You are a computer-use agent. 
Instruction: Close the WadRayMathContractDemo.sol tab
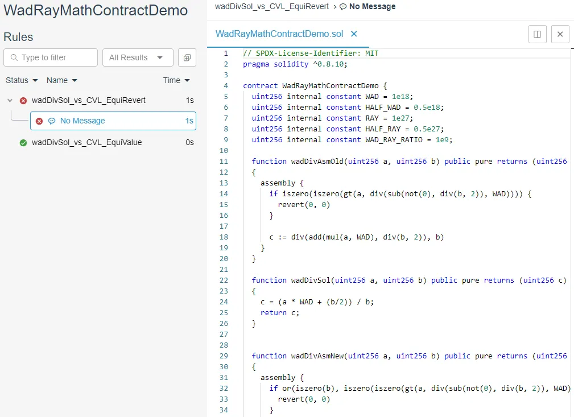click(x=354, y=34)
